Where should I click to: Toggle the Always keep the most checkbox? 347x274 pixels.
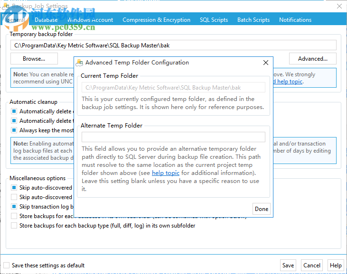pos(14,130)
